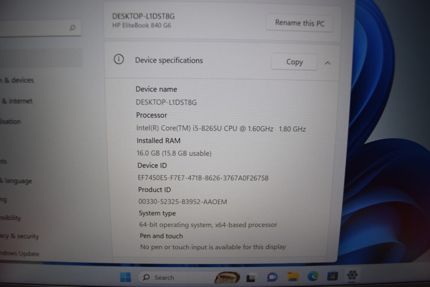Viewport: 430px width, 287px height.
Task: Click the Device specifications info icon
Action: 119,59
